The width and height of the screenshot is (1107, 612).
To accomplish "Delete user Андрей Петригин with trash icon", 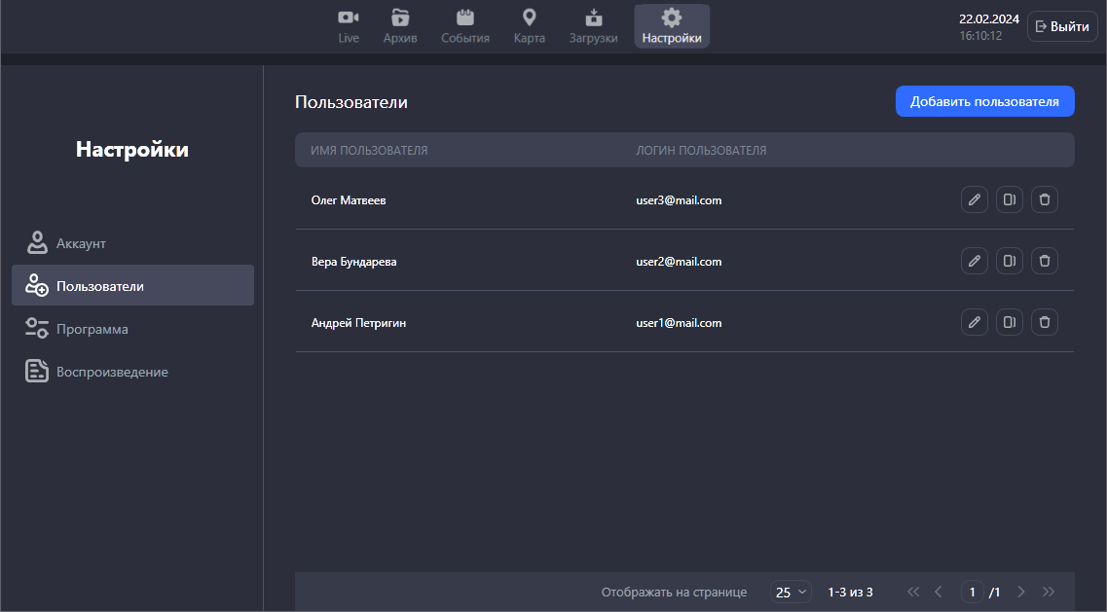I will point(1044,322).
